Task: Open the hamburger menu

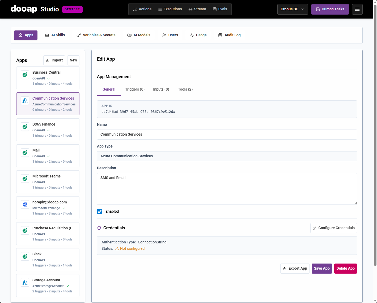Action: point(357,9)
